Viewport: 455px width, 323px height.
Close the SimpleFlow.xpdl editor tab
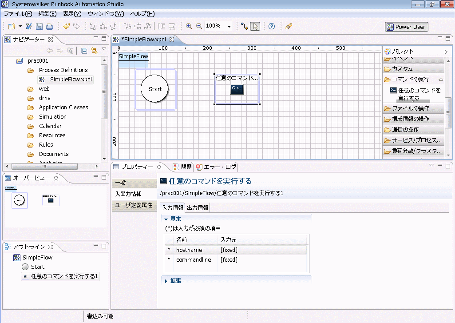(x=172, y=39)
